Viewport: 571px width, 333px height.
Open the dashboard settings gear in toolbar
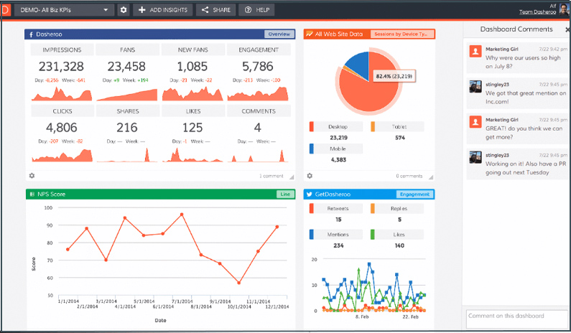[124, 10]
